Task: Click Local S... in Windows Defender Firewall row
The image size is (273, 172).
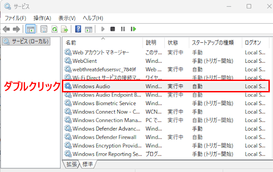Action: (x=255, y=137)
